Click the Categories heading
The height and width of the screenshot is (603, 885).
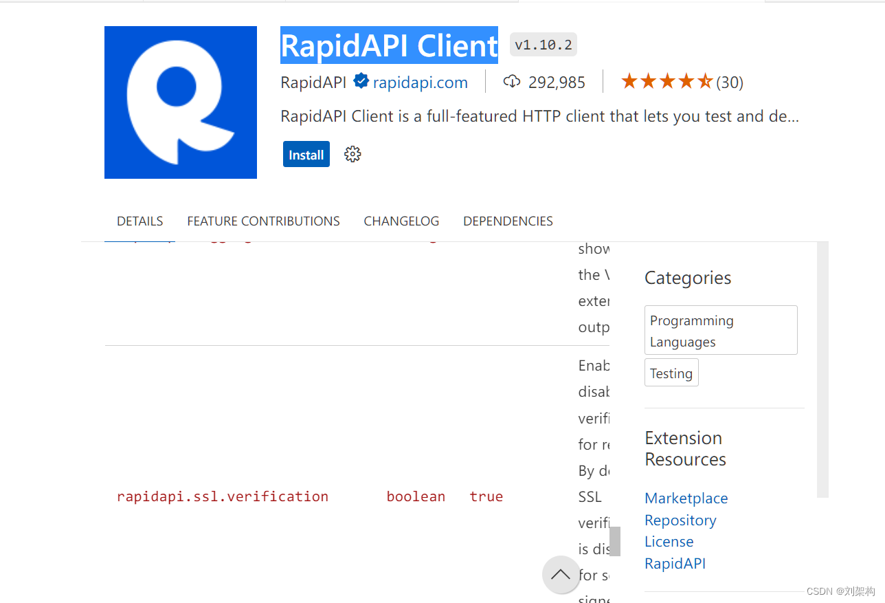point(688,278)
